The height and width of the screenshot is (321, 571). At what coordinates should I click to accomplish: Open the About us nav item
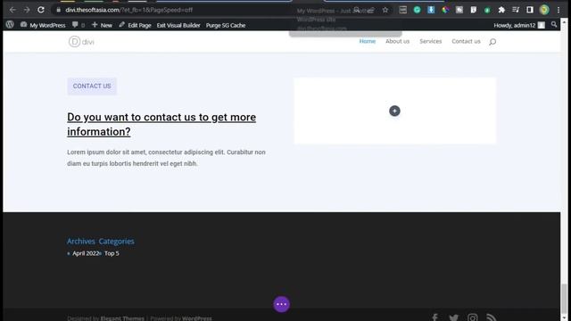point(397,42)
